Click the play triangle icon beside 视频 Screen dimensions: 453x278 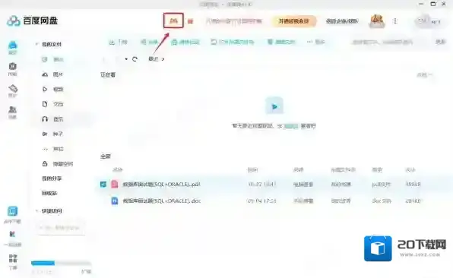[45, 89]
